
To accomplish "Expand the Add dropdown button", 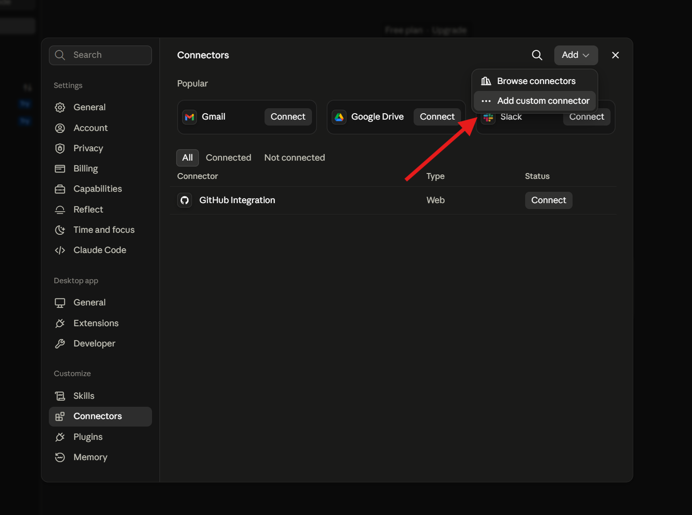I will pos(576,55).
